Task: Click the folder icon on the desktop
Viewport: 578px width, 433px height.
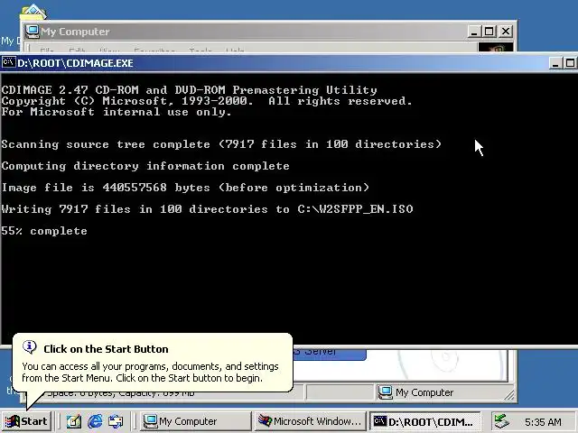Action: click(x=33, y=12)
